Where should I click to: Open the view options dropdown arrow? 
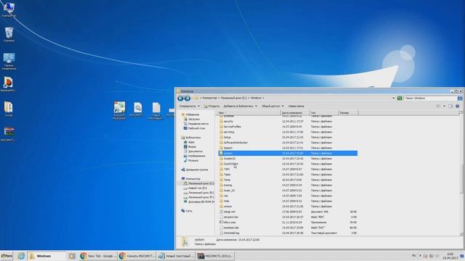tap(444, 106)
